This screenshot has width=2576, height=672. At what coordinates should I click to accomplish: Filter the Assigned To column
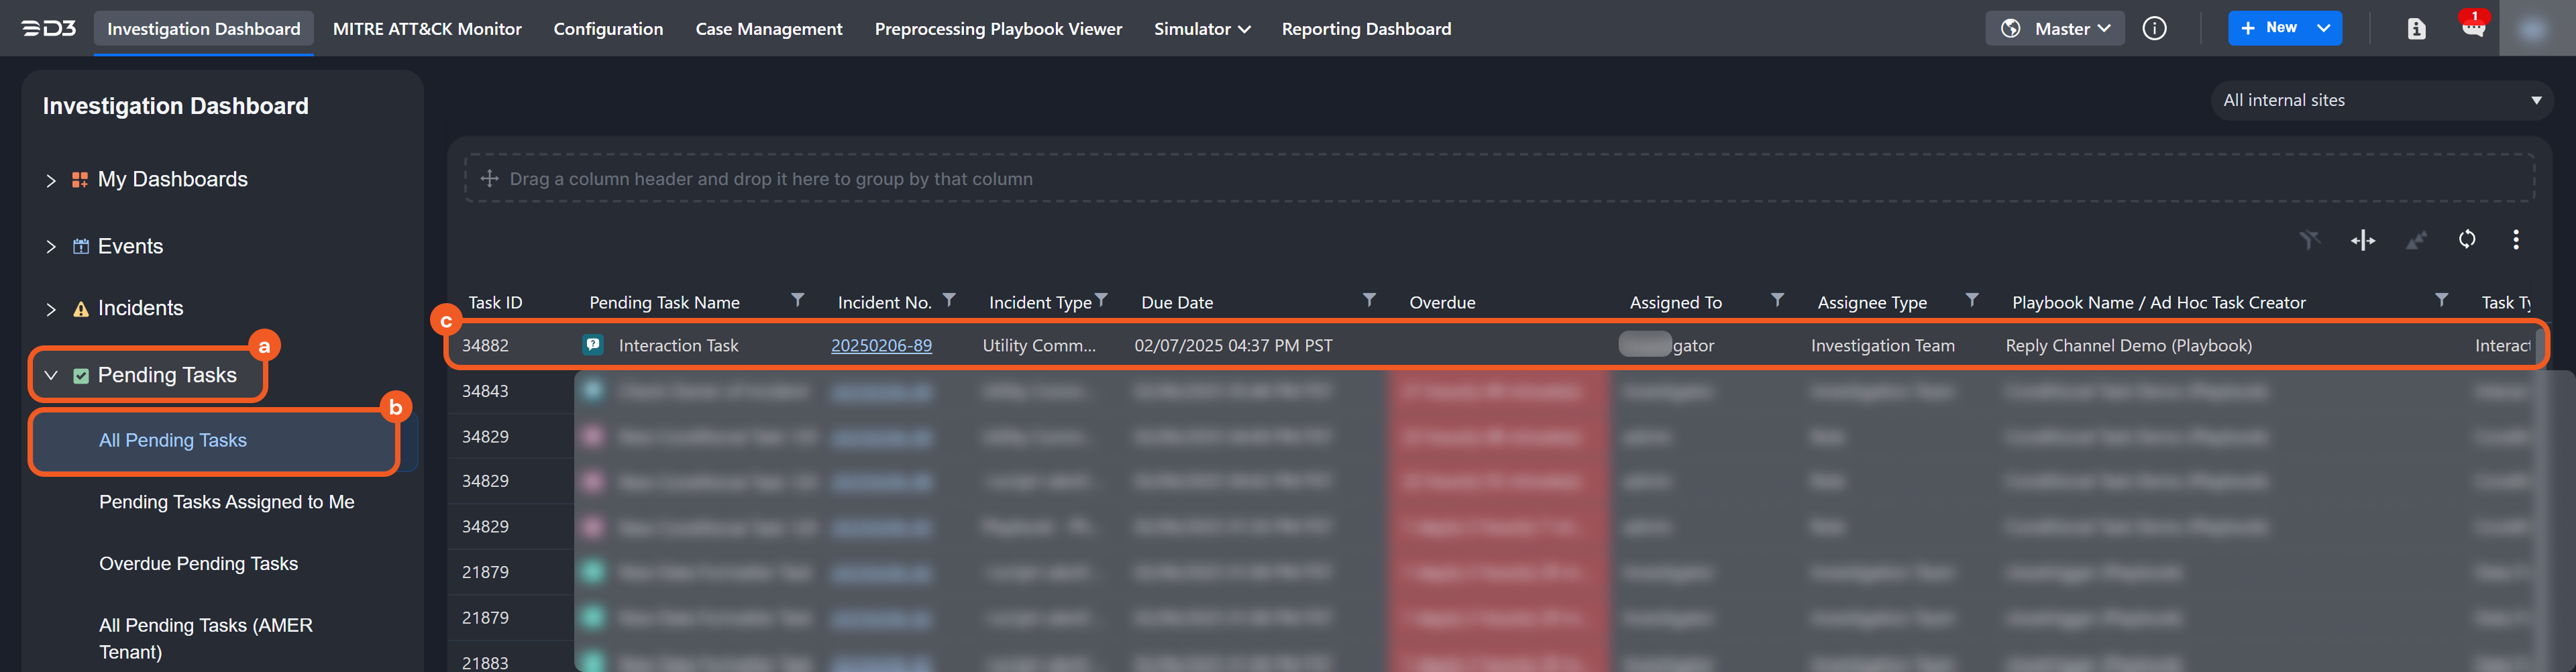(1777, 300)
